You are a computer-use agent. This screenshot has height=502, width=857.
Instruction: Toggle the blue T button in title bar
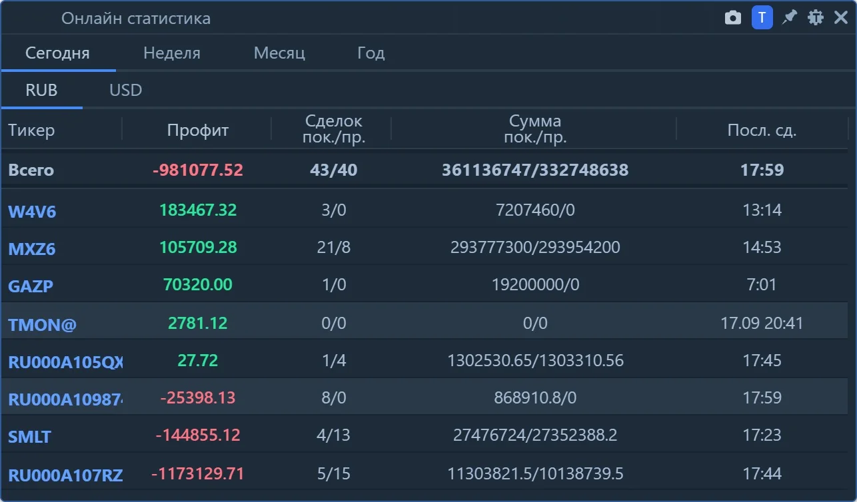click(x=762, y=17)
